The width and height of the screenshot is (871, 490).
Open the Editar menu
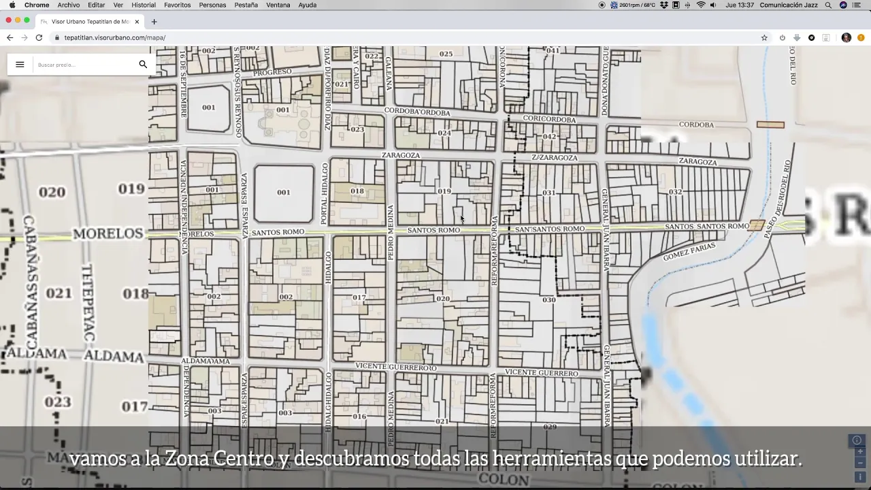click(x=96, y=5)
